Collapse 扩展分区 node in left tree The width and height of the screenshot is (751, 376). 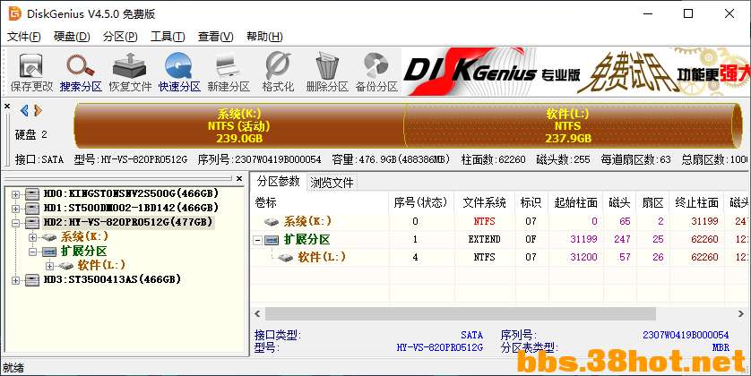[x=32, y=252]
